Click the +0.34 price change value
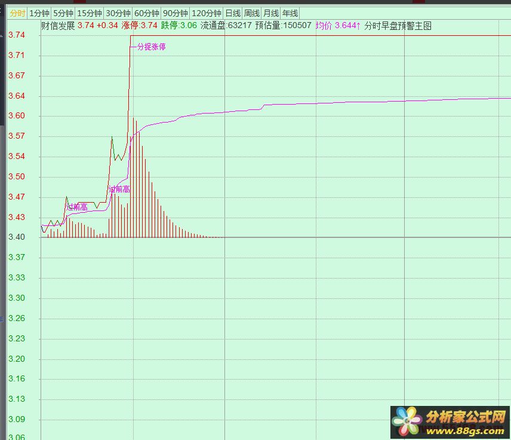This screenshot has height=440, width=511. (x=107, y=26)
